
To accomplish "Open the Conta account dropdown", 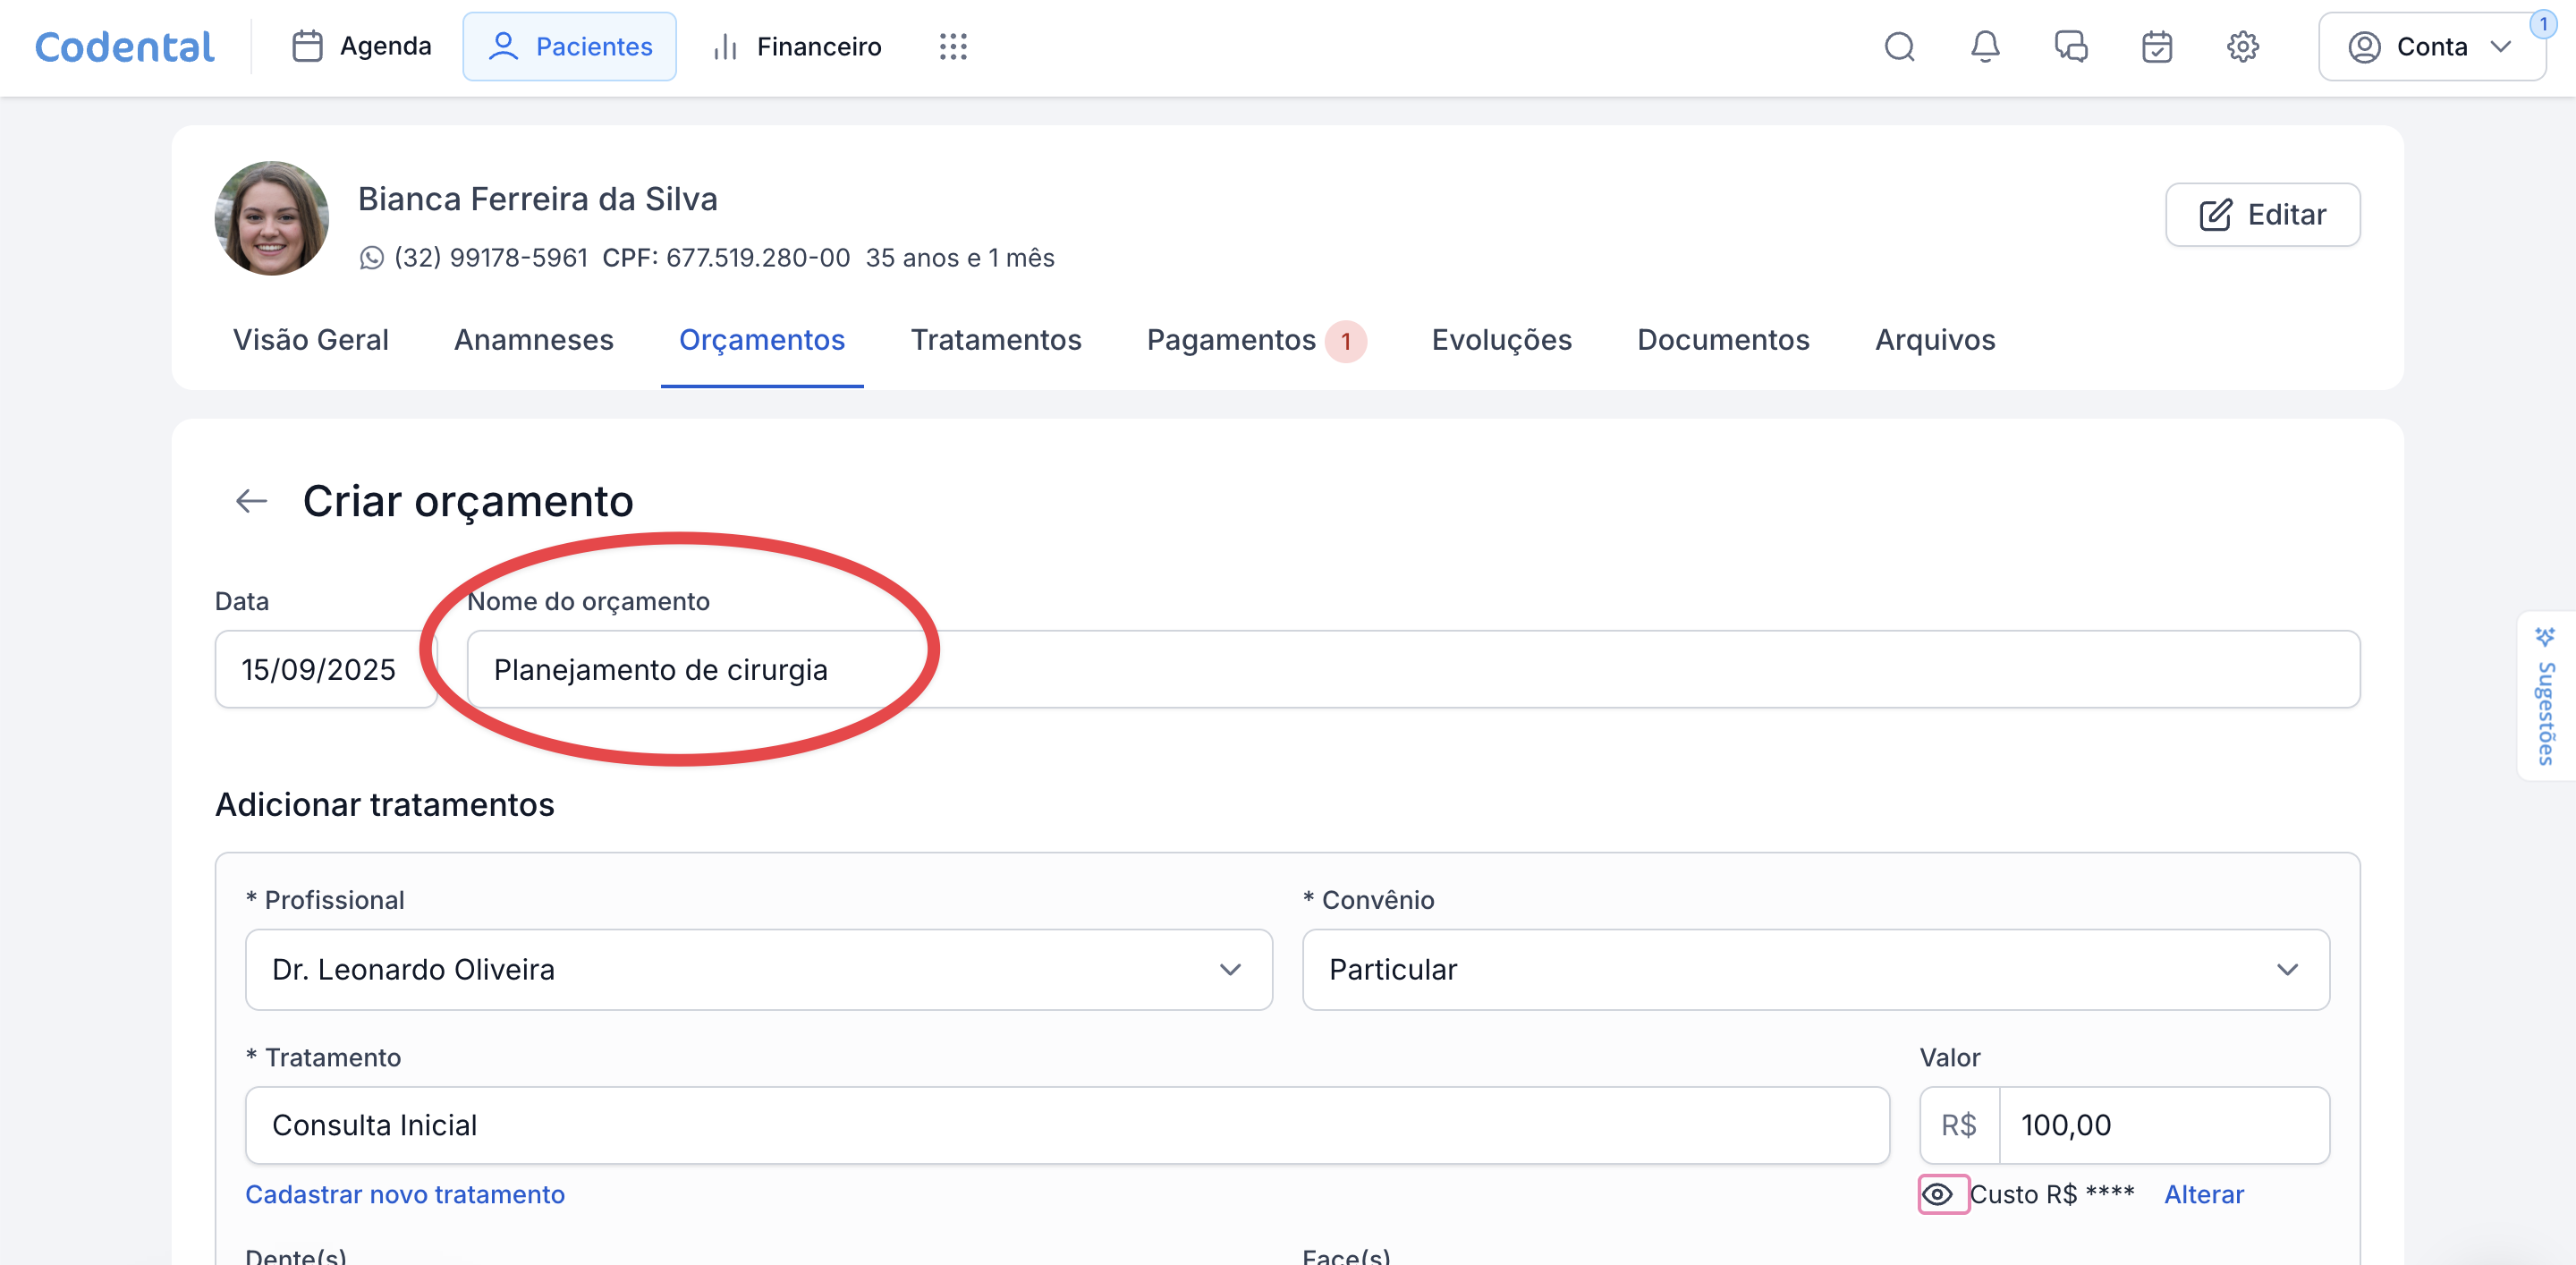I will point(2431,47).
